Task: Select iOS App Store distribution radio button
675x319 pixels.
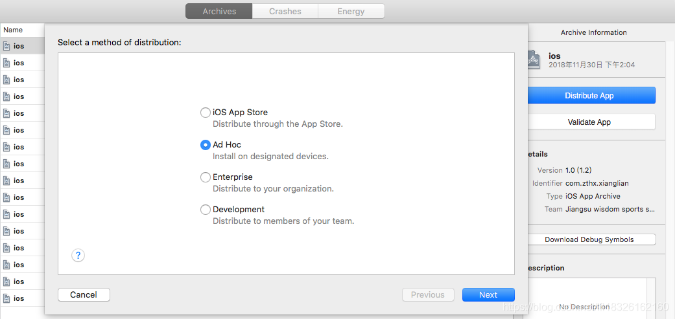Action: click(206, 113)
